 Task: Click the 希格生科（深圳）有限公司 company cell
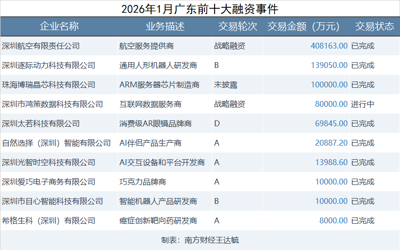(x=49, y=221)
